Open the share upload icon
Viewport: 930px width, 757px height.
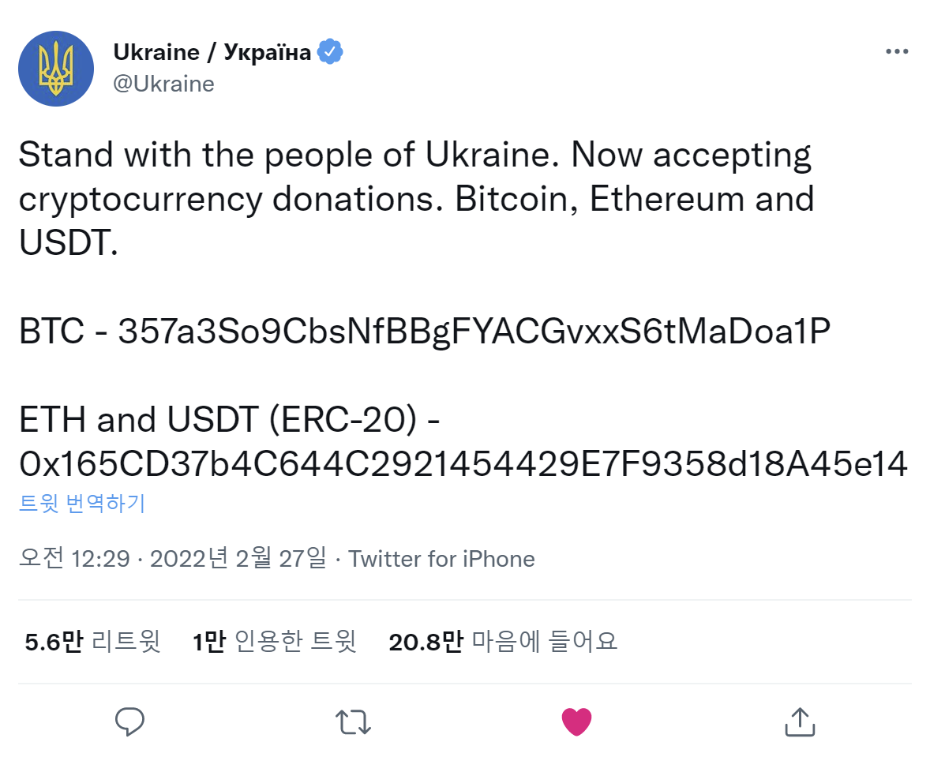coord(800,721)
